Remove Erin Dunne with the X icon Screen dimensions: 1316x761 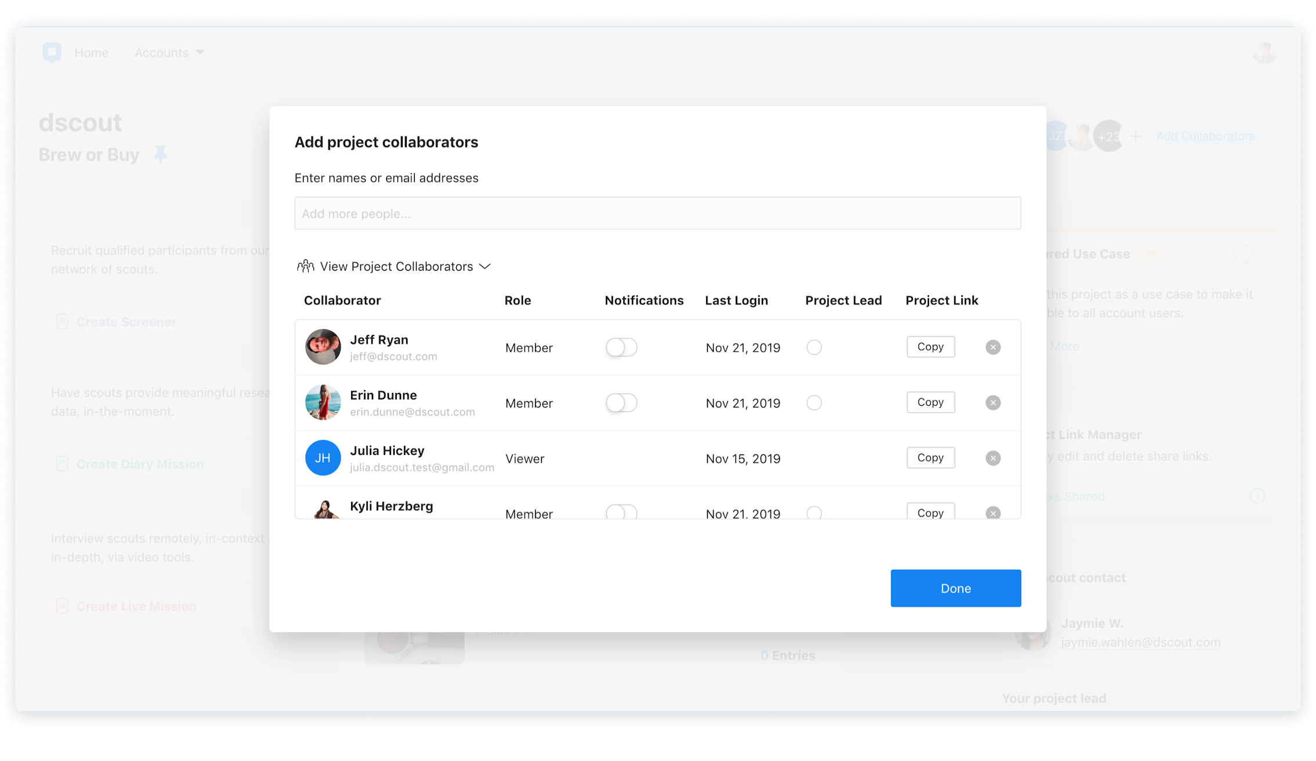click(x=993, y=403)
